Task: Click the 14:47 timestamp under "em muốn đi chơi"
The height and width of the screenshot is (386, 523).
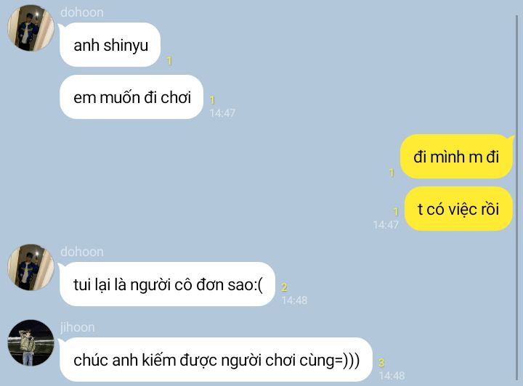Action: (x=222, y=113)
